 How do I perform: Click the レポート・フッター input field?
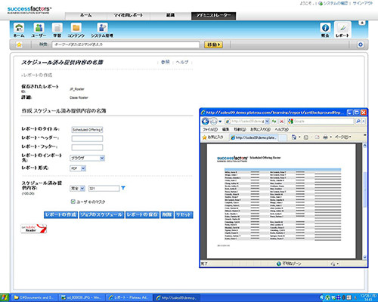coord(87,147)
